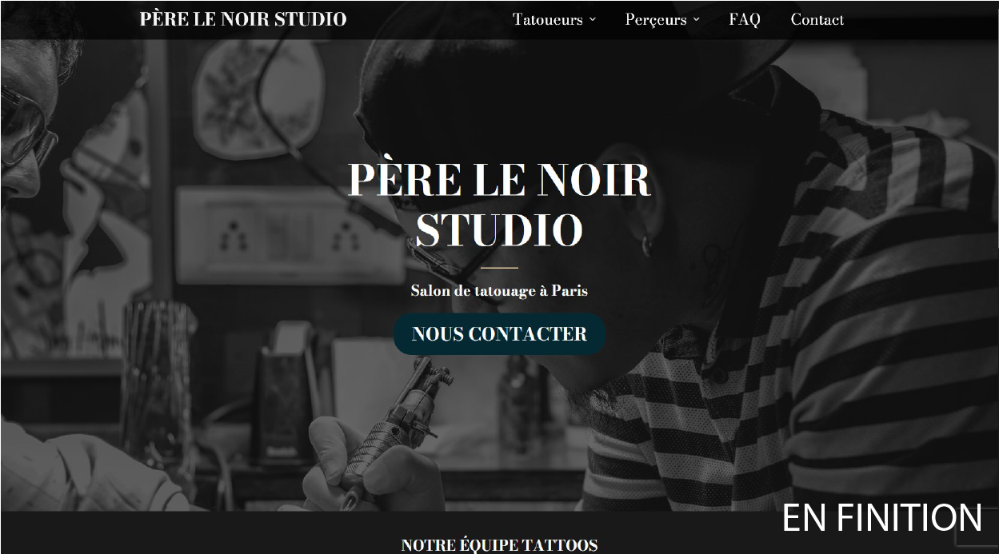Expand the chevron next to Tatoueurs
Image resolution: width=999 pixels, height=554 pixels.
pos(593,20)
